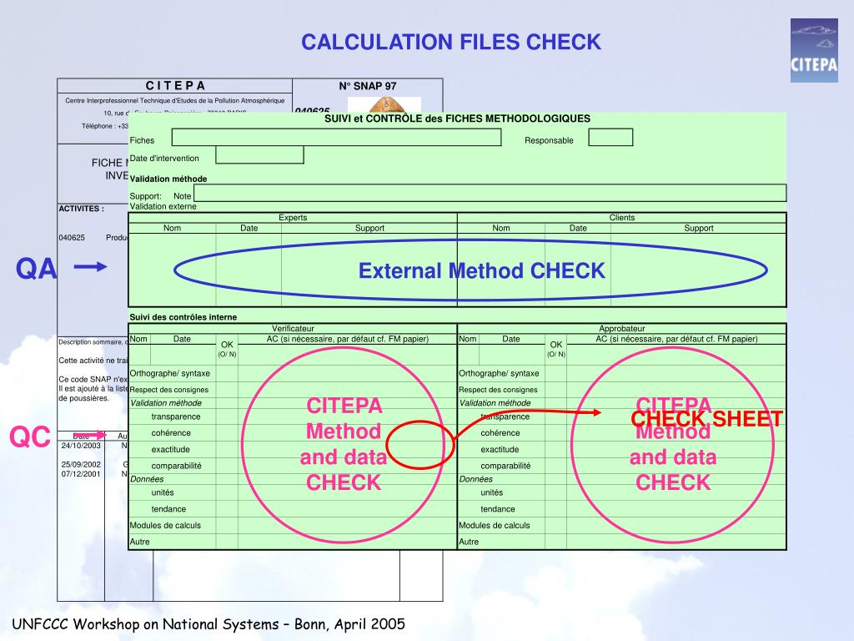Image resolution: width=854 pixels, height=641 pixels.
Task: Click 'Respect des consignes' under Verificateur
Action: click(x=168, y=390)
